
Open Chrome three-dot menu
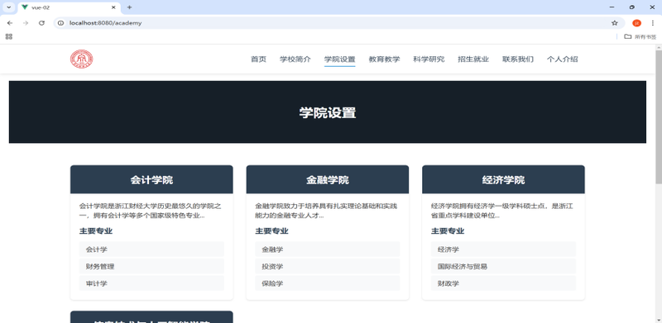pos(653,23)
